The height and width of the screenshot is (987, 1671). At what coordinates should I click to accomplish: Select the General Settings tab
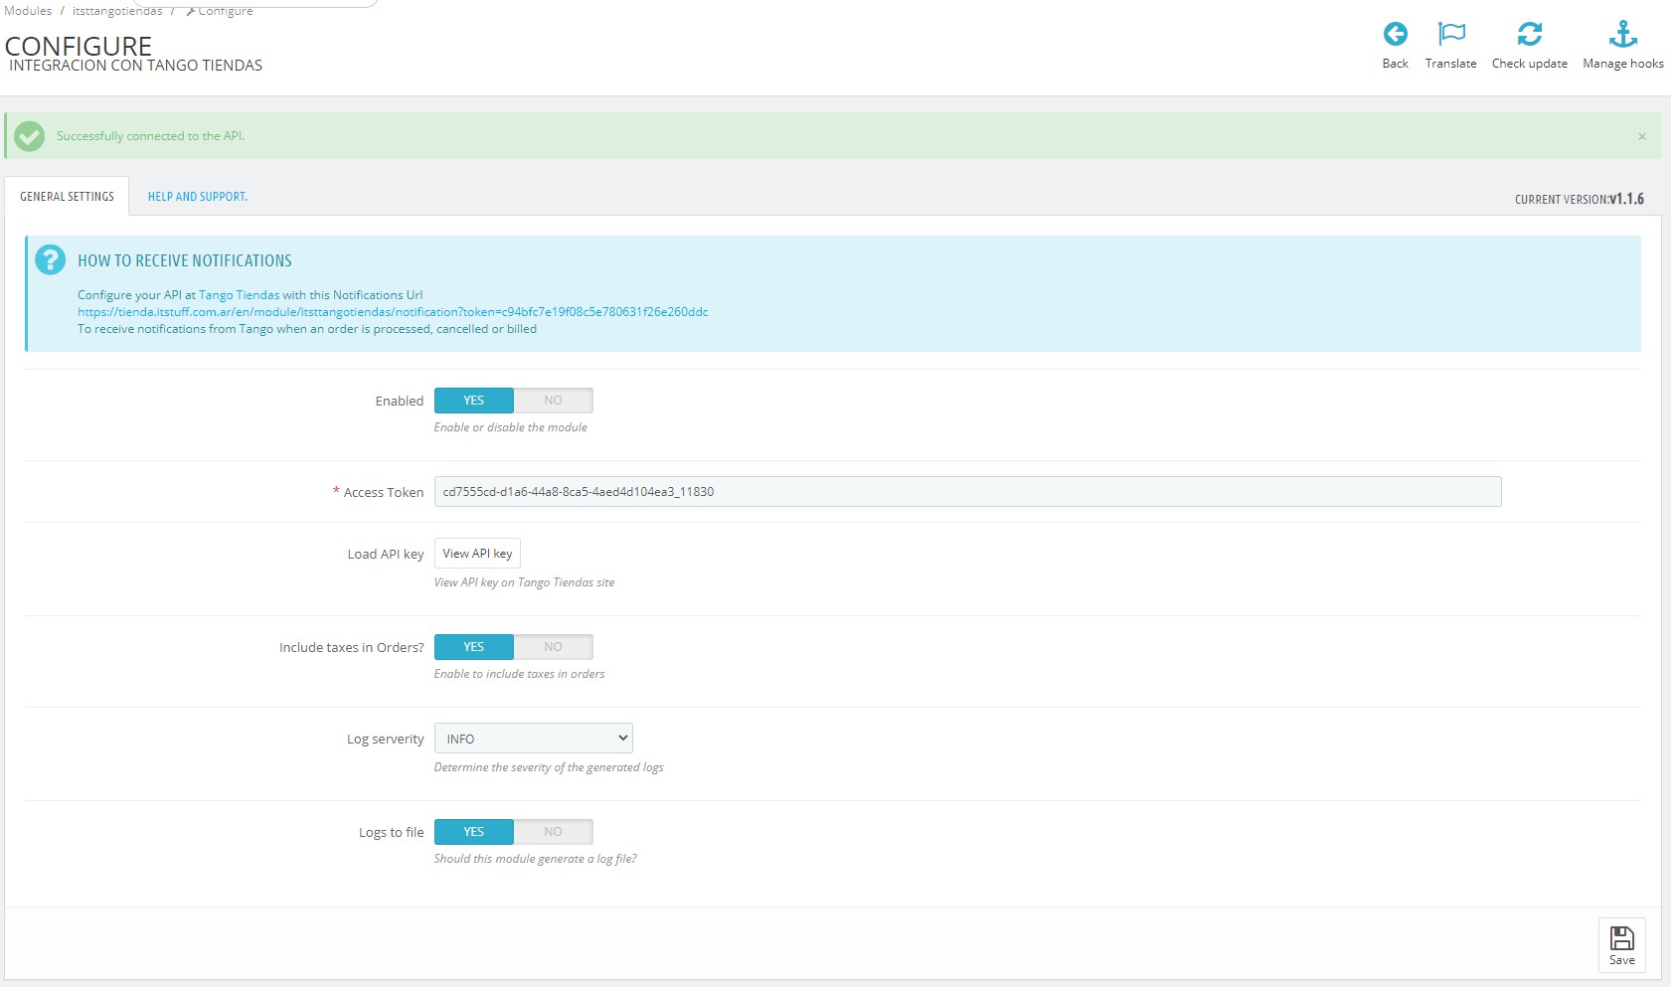coord(67,197)
